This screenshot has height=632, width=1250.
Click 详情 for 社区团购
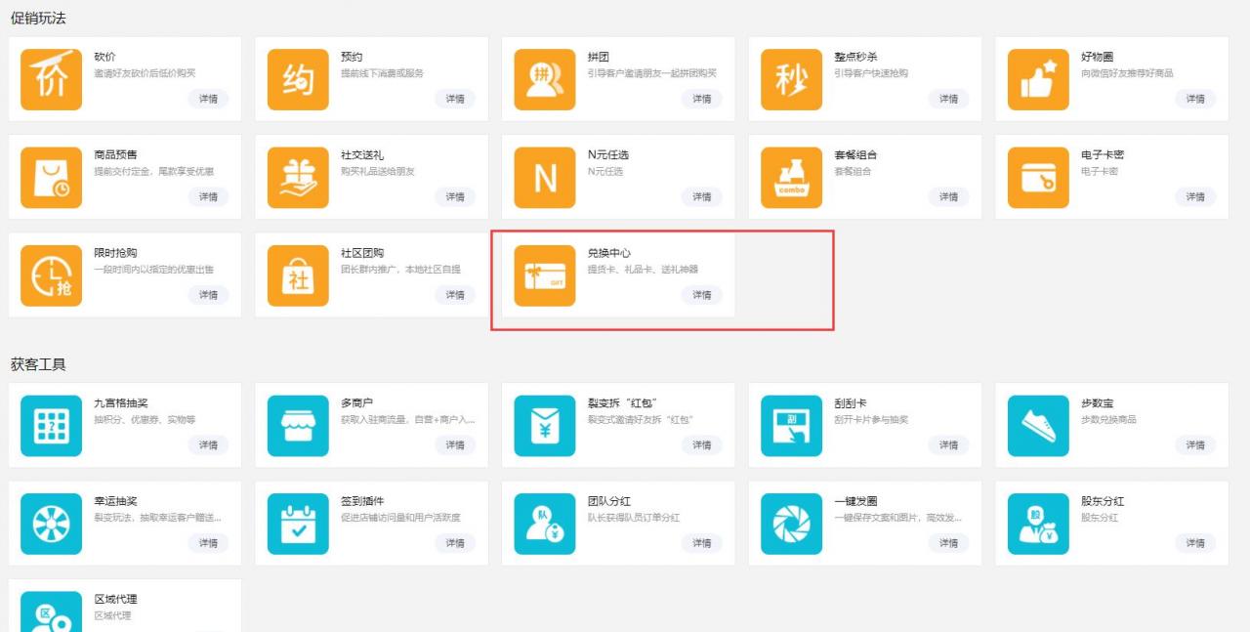click(x=455, y=294)
